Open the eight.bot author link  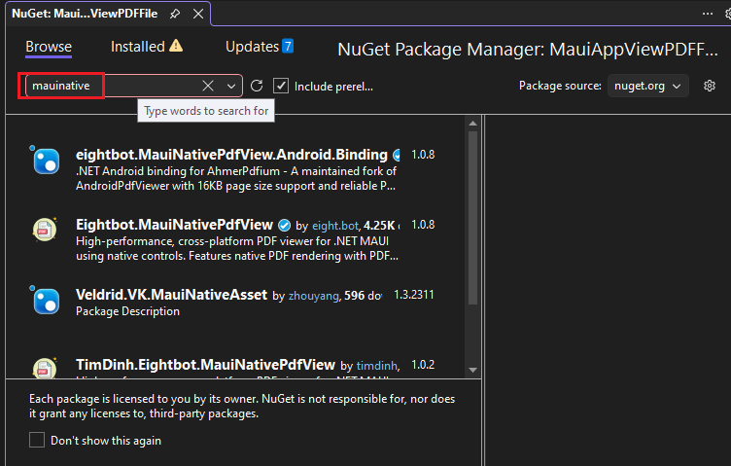point(335,226)
